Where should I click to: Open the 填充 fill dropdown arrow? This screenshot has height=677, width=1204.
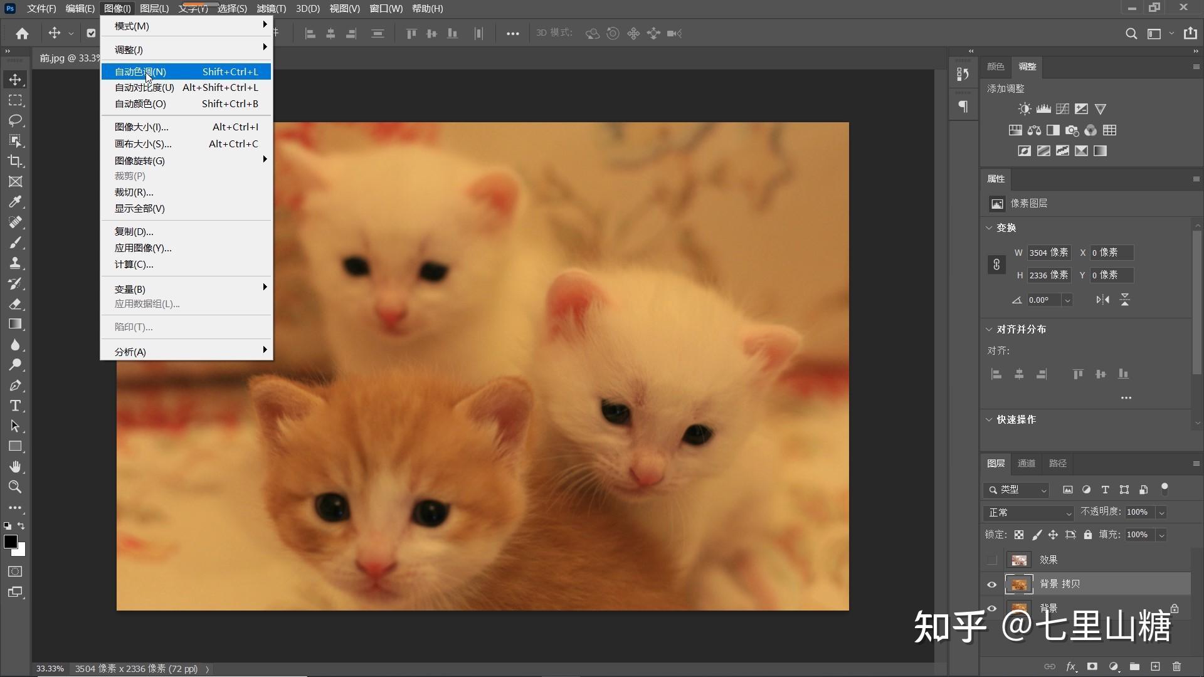[1161, 535]
